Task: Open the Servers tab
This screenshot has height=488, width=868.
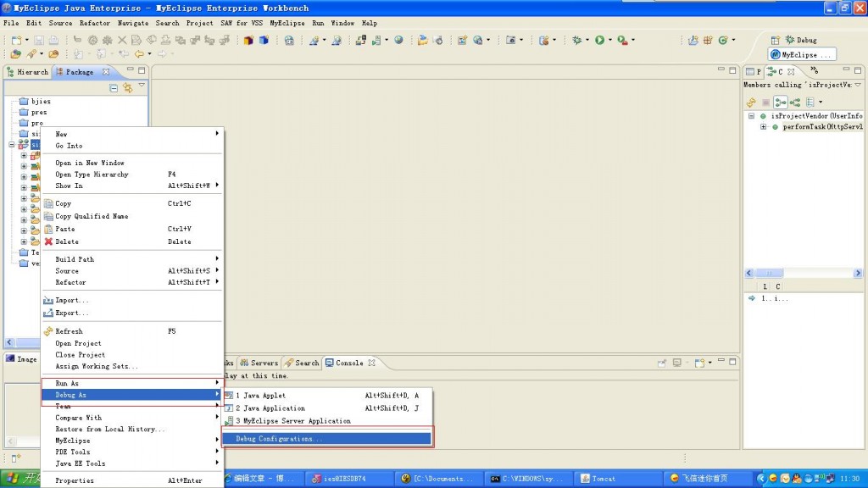Action: [259, 363]
